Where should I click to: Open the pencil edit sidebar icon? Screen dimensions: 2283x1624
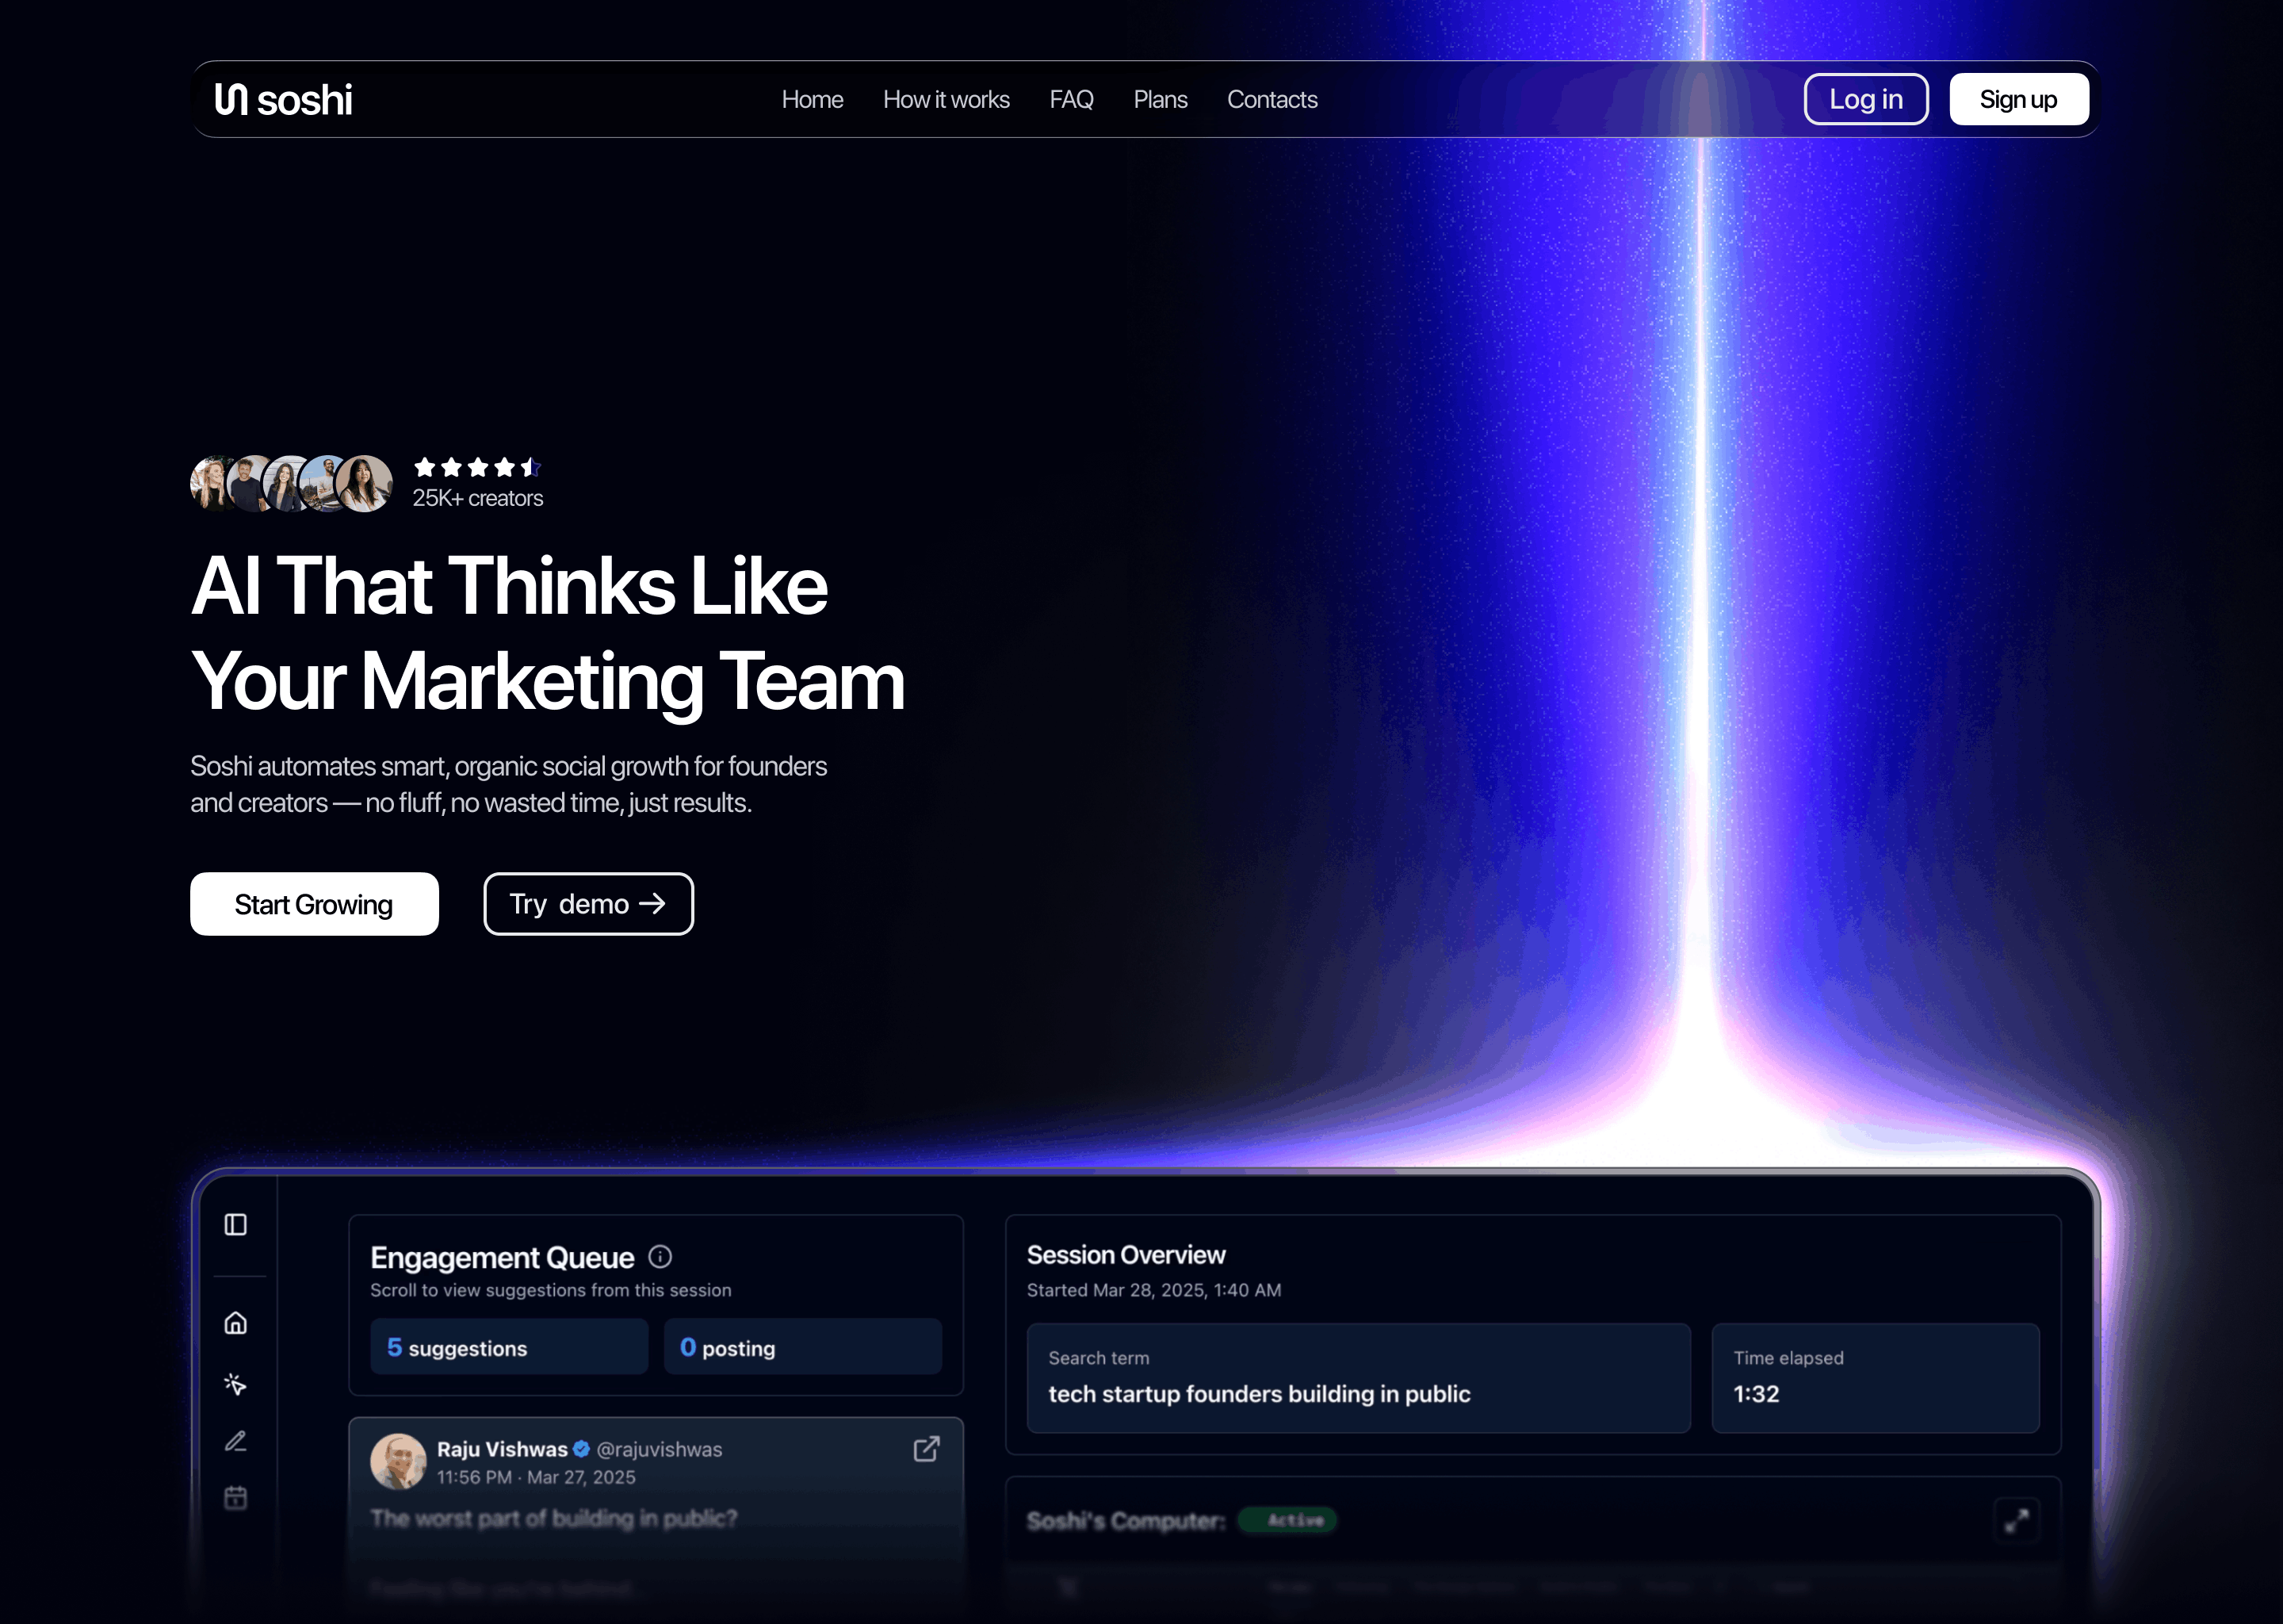[x=235, y=1441]
